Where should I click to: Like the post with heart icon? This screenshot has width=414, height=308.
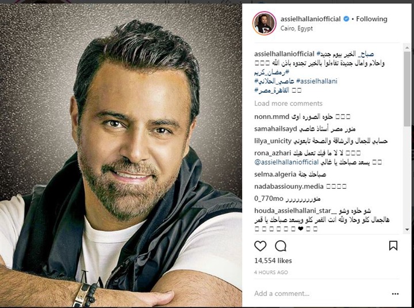pos(260,246)
